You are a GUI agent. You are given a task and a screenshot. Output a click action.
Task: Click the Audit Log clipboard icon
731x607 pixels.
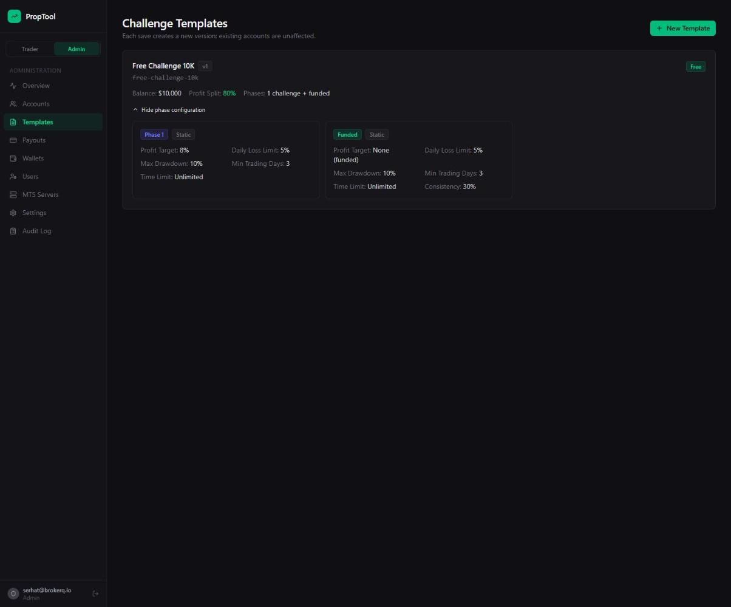[13, 231]
